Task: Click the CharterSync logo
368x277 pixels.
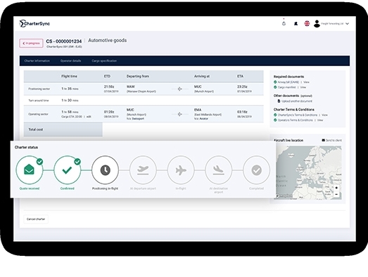Action: pos(34,23)
